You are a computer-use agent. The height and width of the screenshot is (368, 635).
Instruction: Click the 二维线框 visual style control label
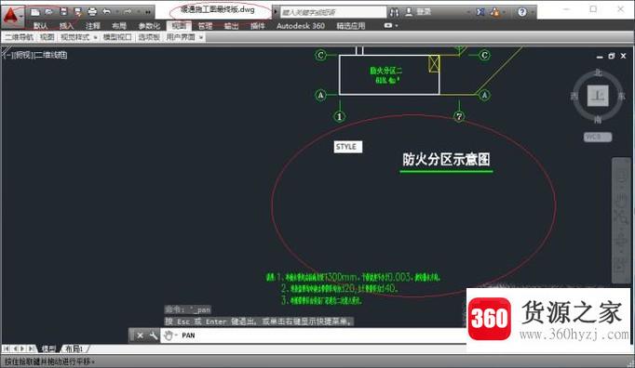pyautogui.click(x=51, y=55)
